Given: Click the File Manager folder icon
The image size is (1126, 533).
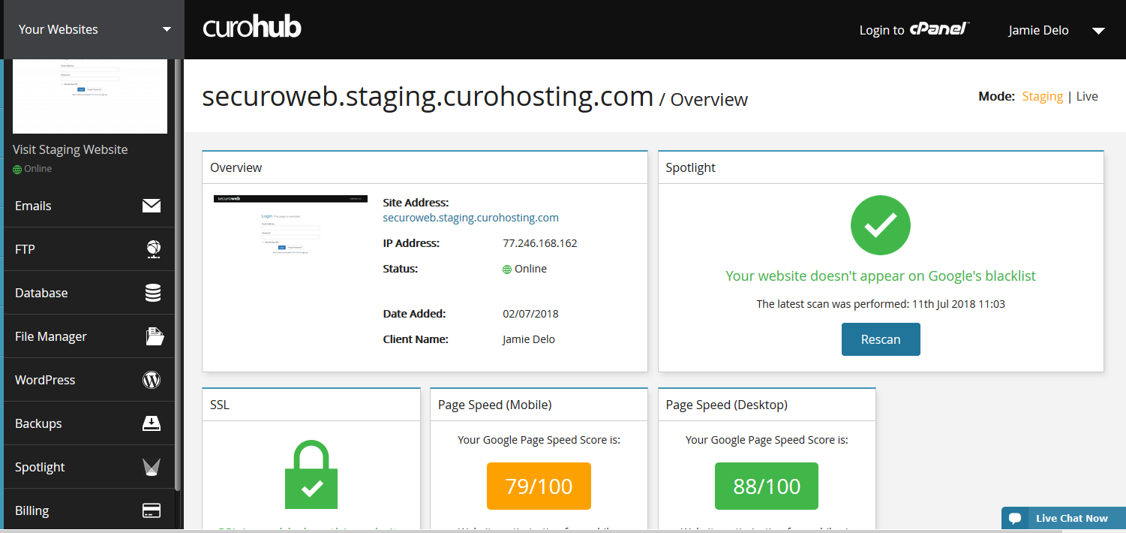Looking at the screenshot, I should 154,336.
